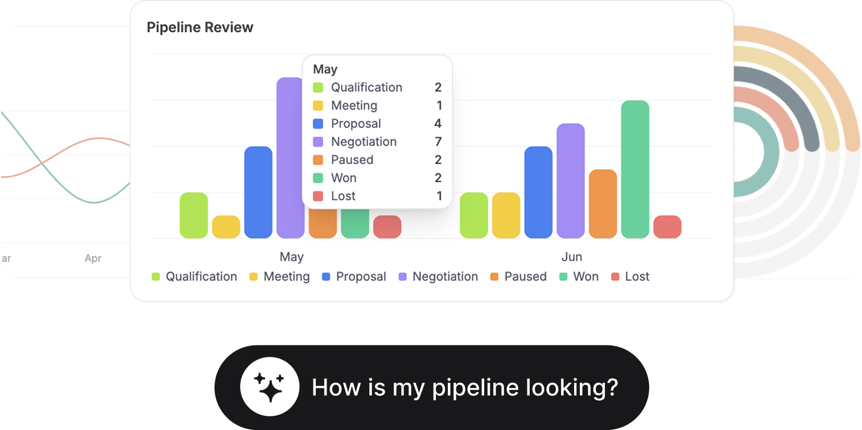Click the red Lost bar for June

click(667, 227)
